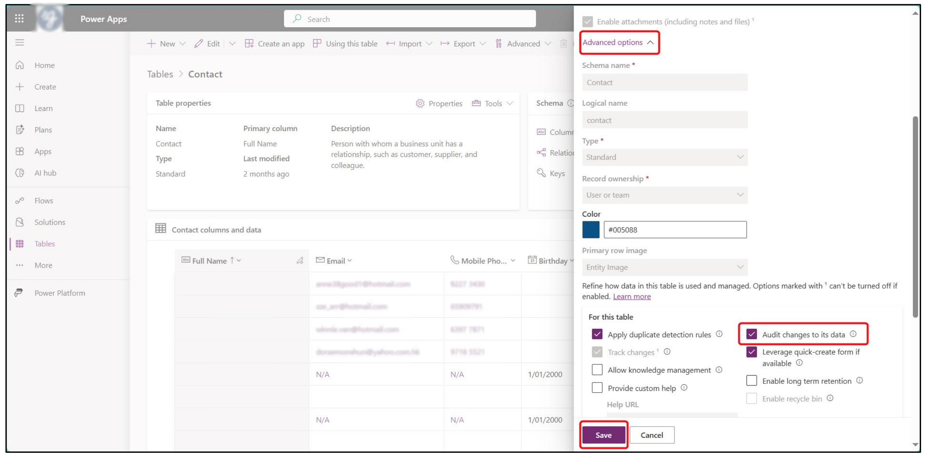Viewport: 927px width, 459px height.
Task: Click the Flows sidebar icon
Action: pos(19,201)
